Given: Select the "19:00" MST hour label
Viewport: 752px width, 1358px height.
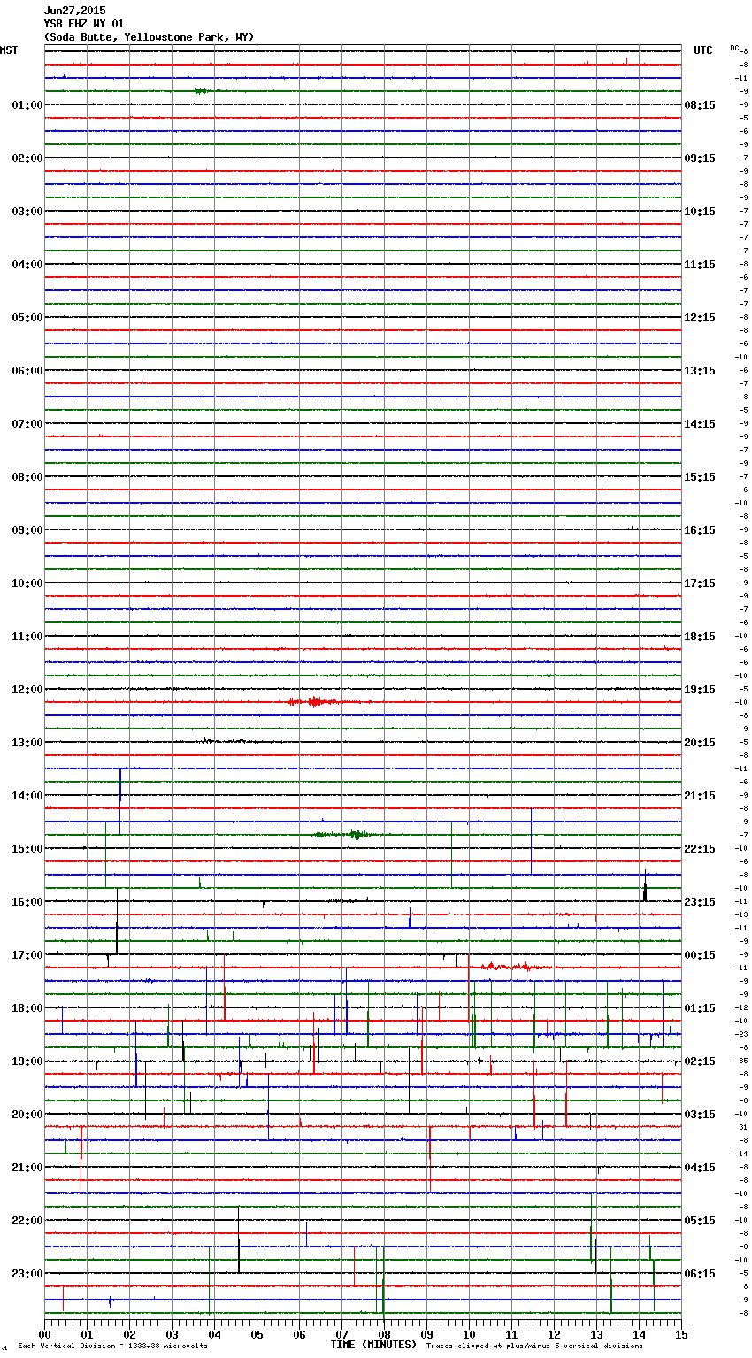Looking at the screenshot, I should 27,1061.
